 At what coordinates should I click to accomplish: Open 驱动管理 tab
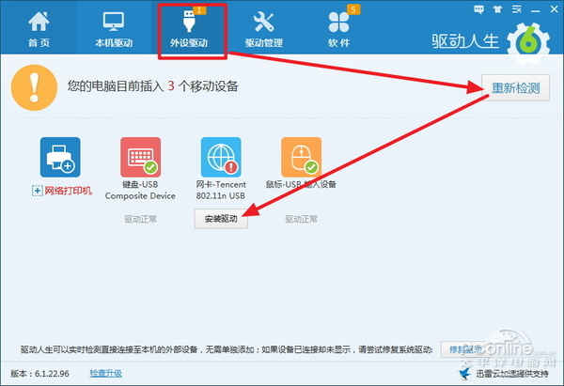point(263,29)
